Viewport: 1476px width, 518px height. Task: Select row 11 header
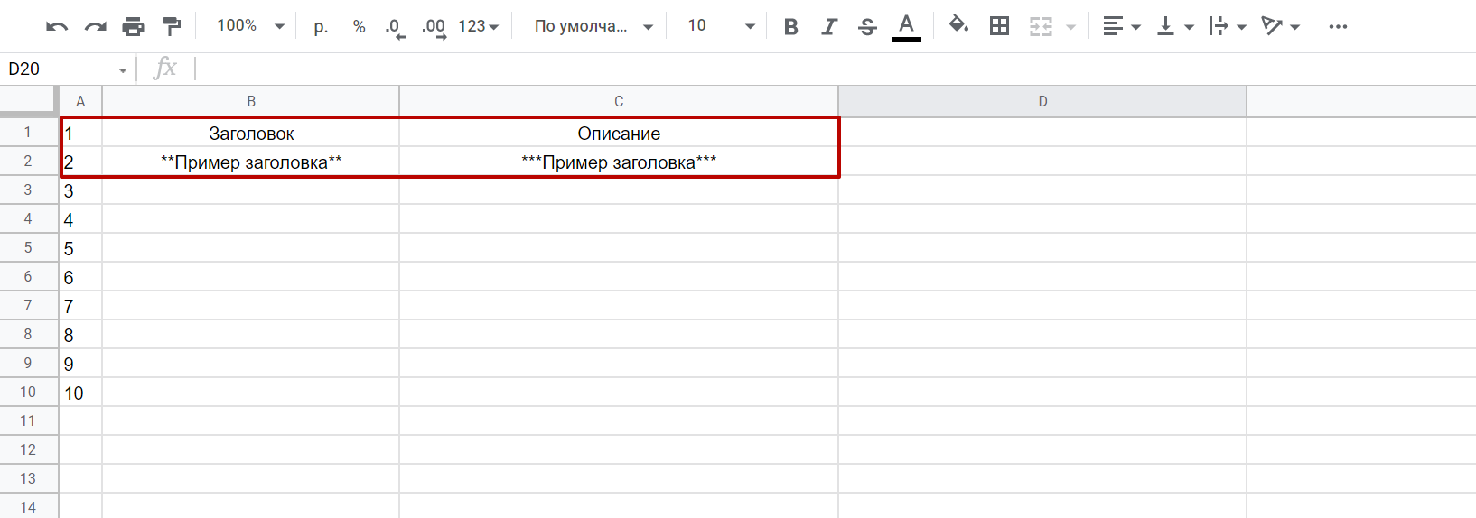[x=29, y=421]
